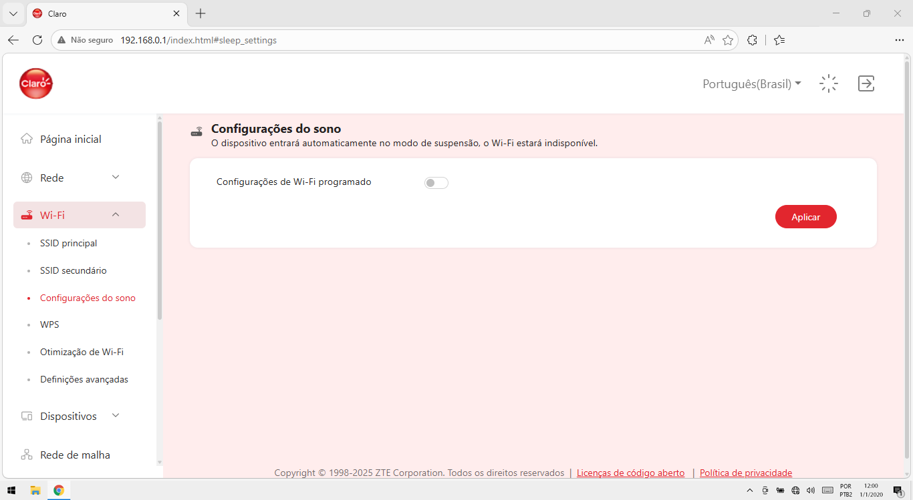Click the loading spinner icon

tap(829, 83)
